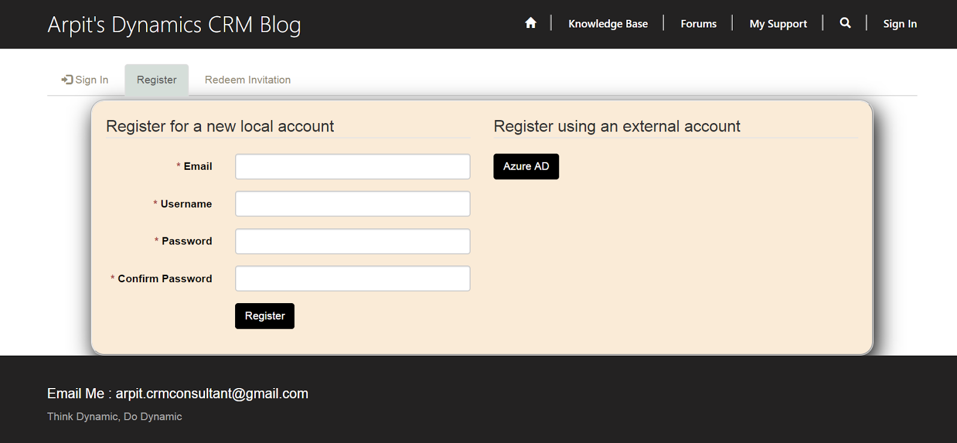The image size is (957, 443).
Task: Focus the Username text box
Action: 352,204
